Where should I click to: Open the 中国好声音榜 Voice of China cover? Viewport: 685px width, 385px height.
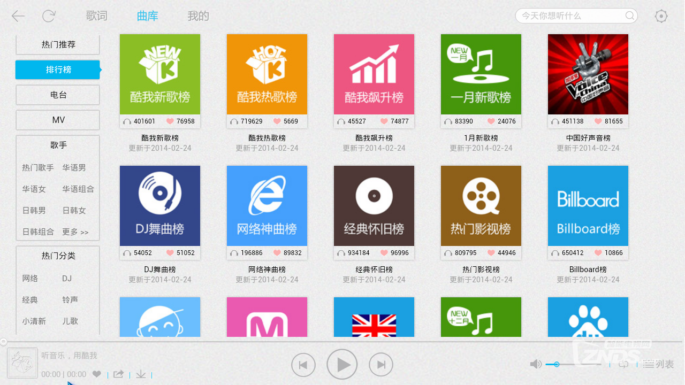coord(588,74)
